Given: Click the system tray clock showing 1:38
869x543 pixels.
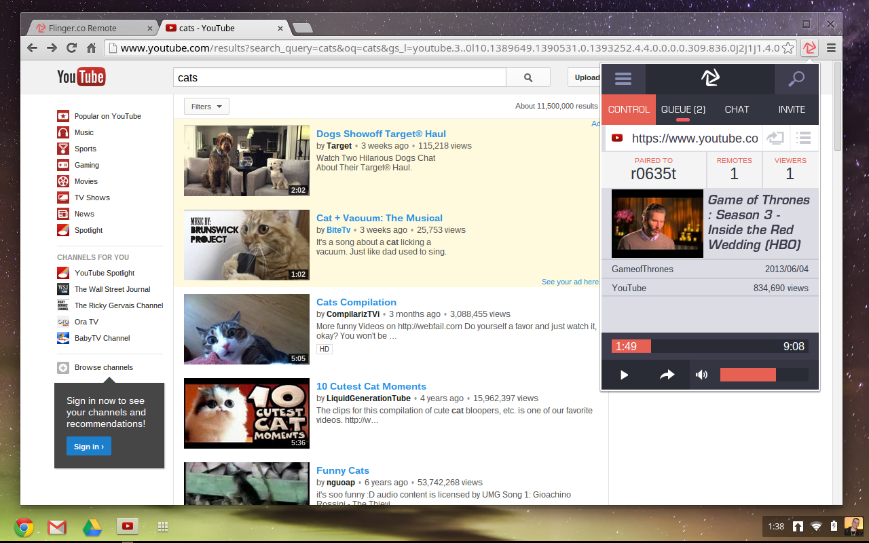Looking at the screenshot, I should point(776,526).
